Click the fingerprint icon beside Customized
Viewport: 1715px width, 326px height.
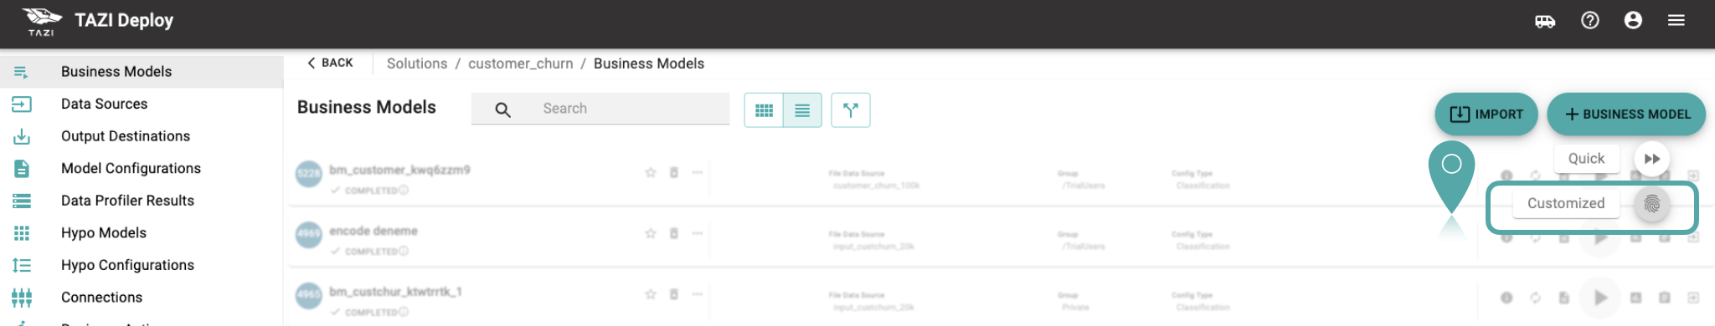1652,204
